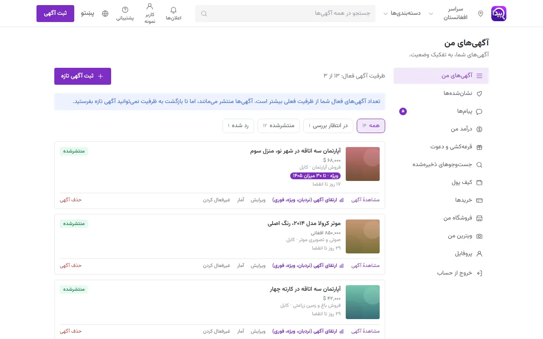Open the کاربر نمونه user account menu

coord(149,14)
